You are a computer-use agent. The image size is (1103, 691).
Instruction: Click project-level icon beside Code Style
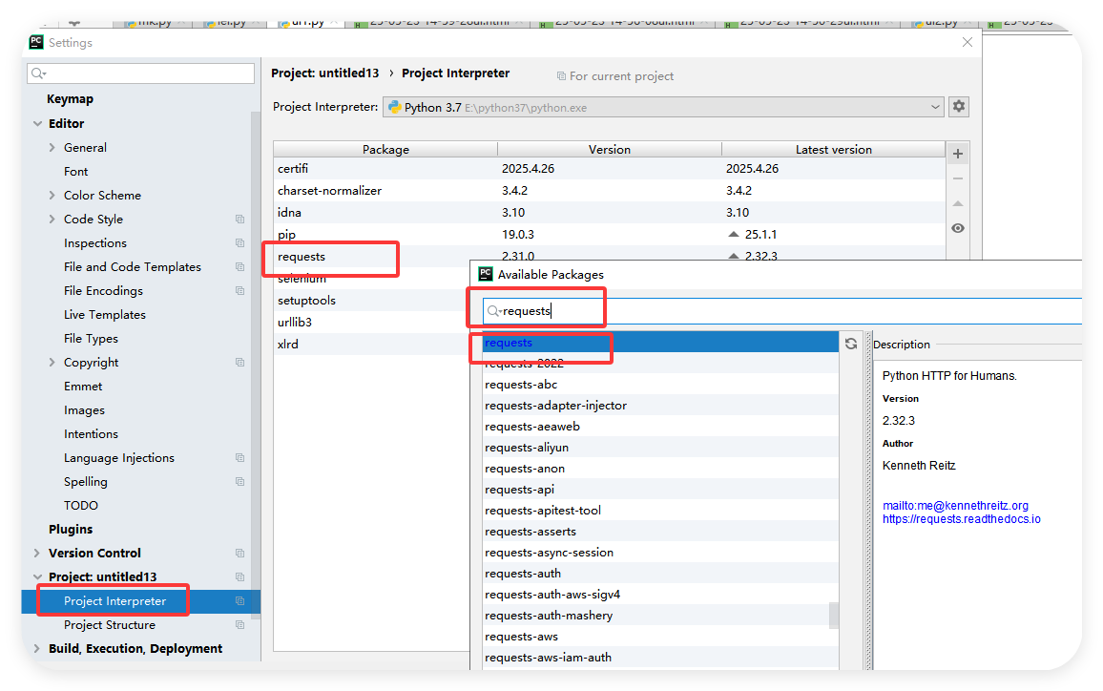pos(239,220)
